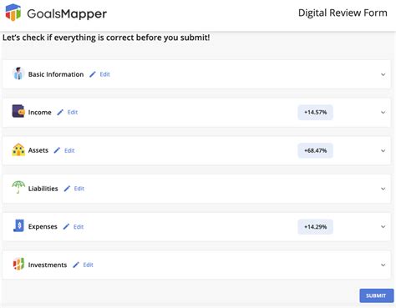The width and height of the screenshot is (396, 308).
Task: Open the Edit link for Basic Information
Action: (x=105, y=74)
